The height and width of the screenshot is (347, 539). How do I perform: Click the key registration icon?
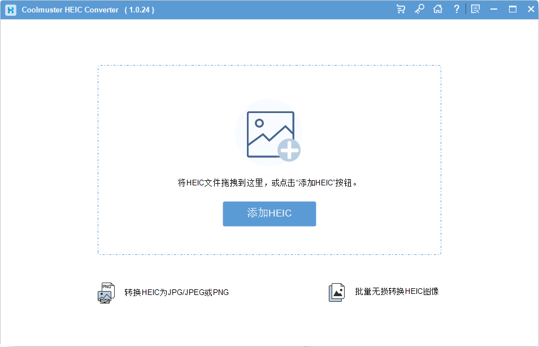point(419,9)
